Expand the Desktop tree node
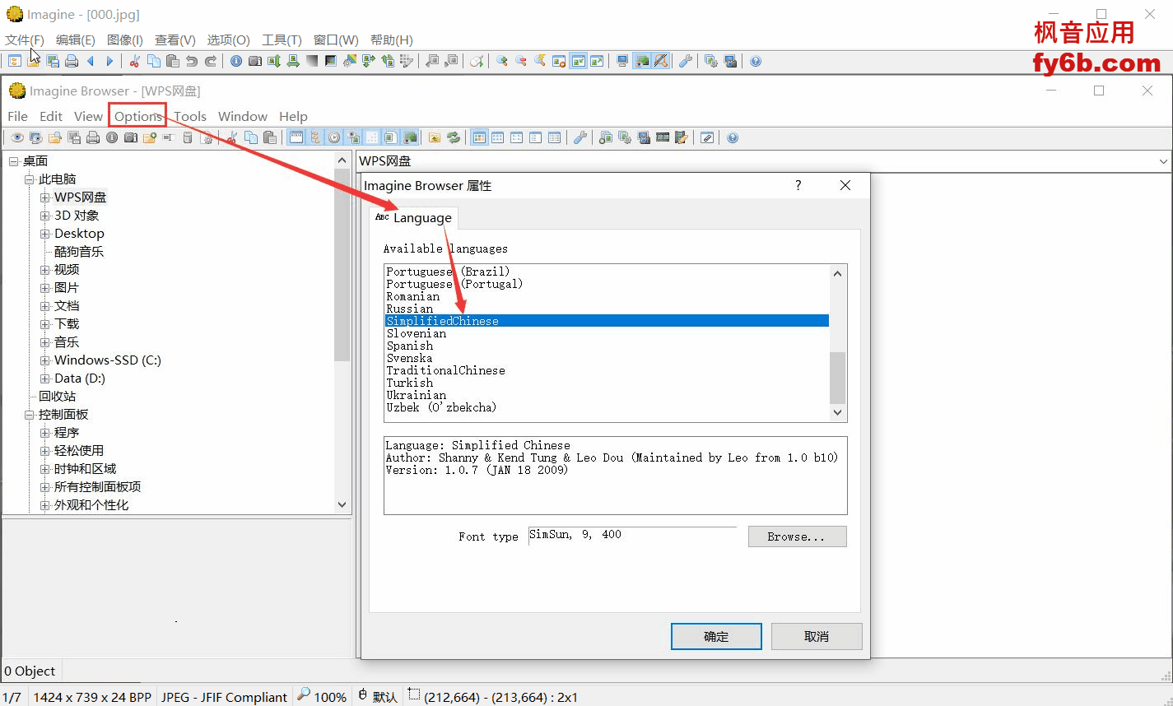This screenshot has width=1173, height=706. (45, 234)
